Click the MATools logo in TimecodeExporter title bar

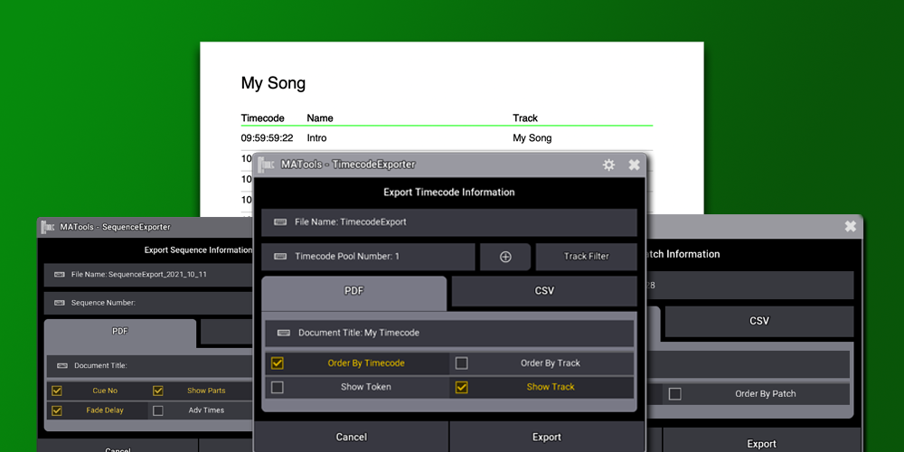pos(266,165)
